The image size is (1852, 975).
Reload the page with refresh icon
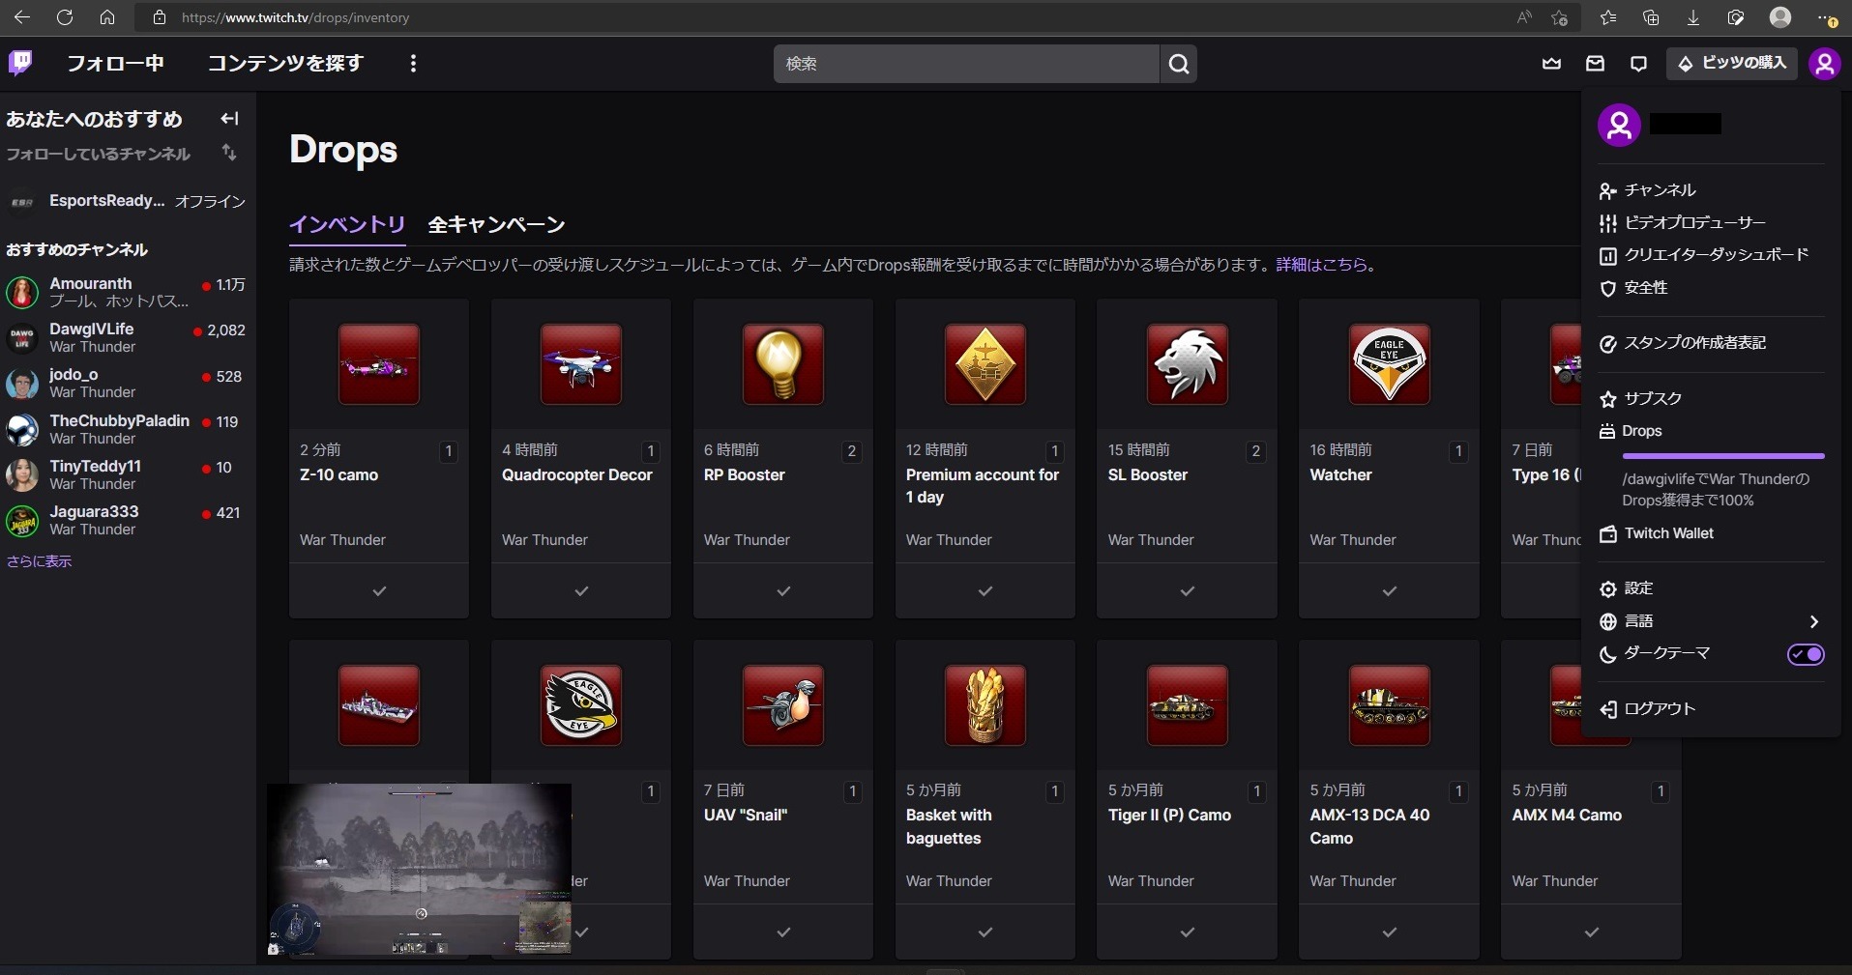click(65, 17)
